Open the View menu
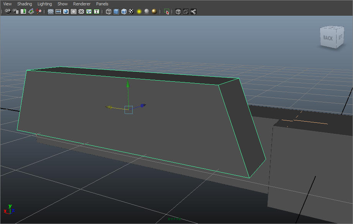 [7, 4]
